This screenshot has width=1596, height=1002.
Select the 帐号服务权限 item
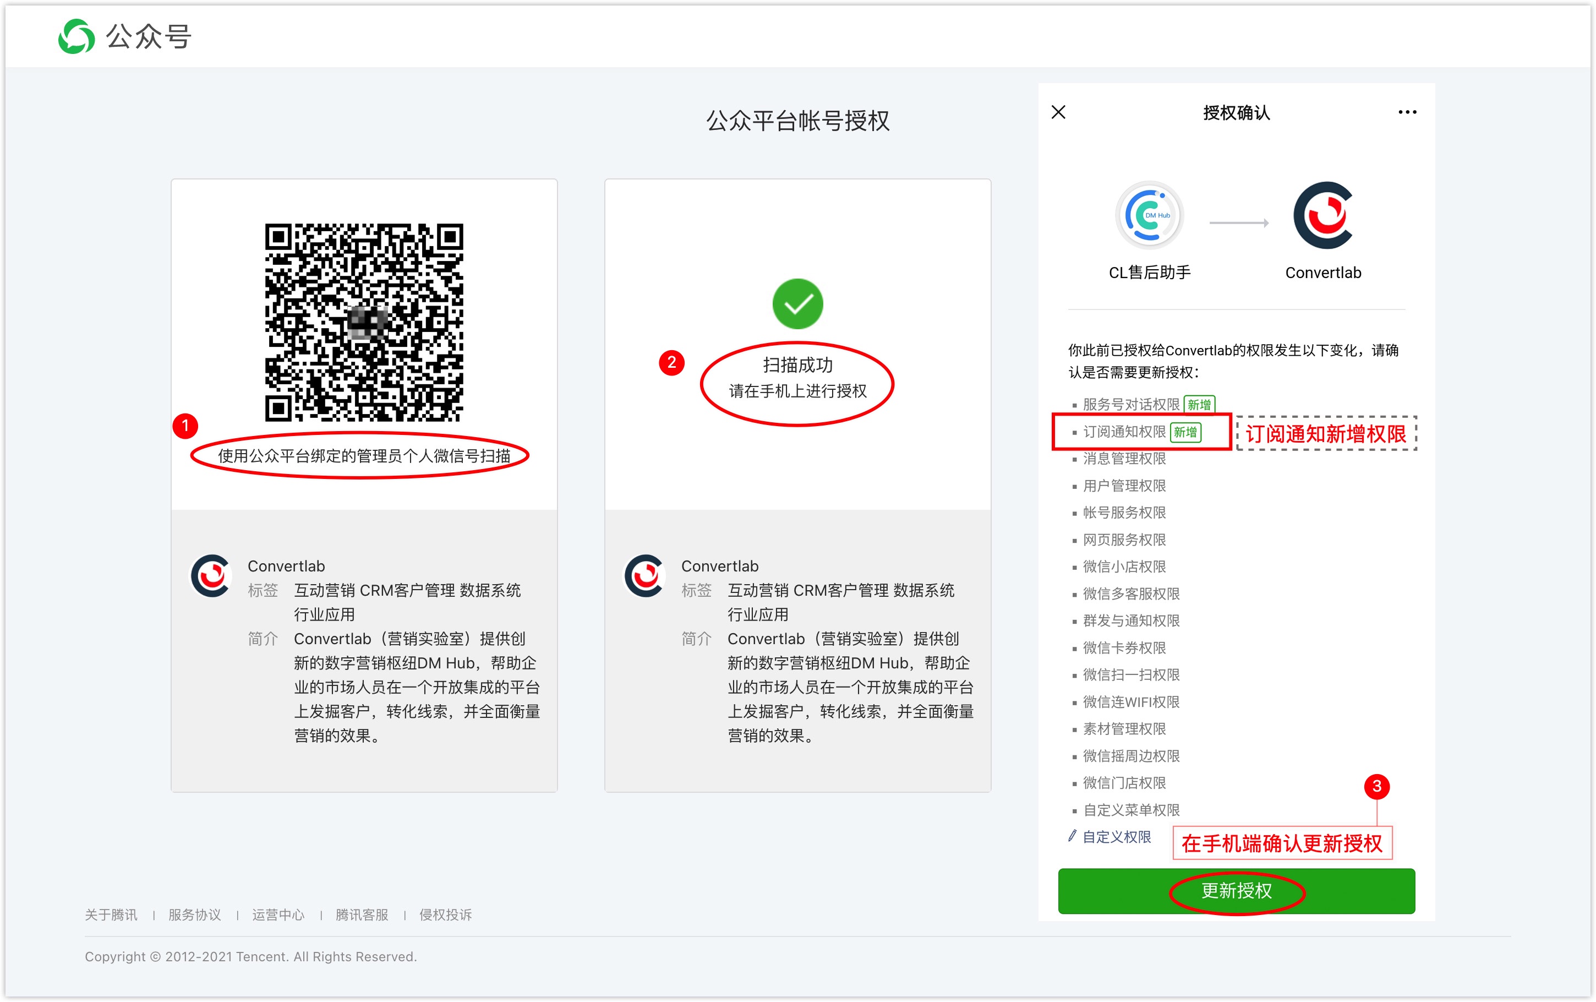point(1124,512)
